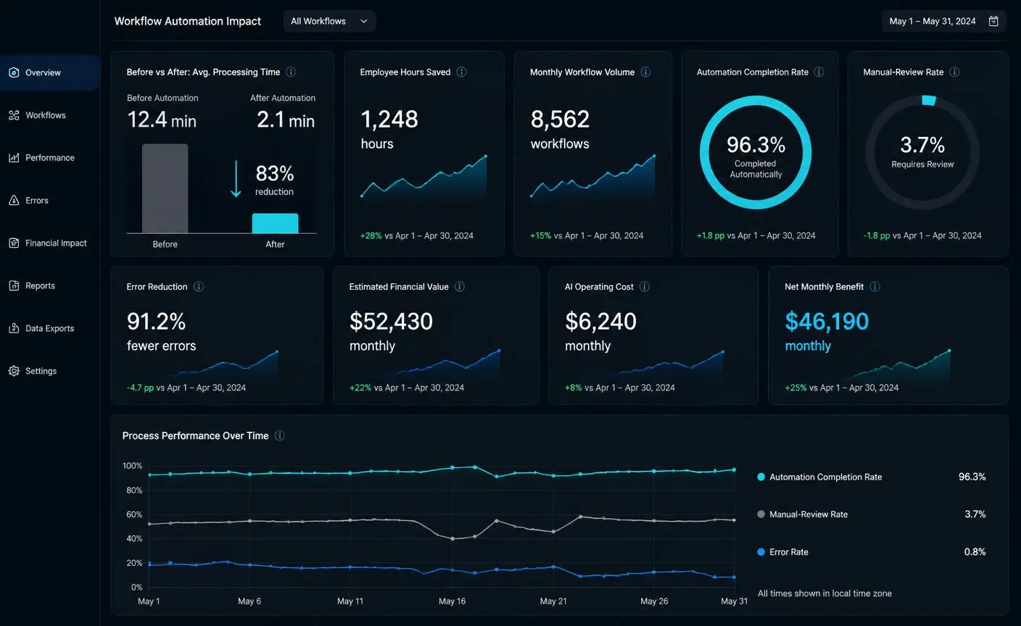The width and height of the screenshot is (1021, 626).
Task: Click the 91.2% fewer errors value
Action: tap(157, 321)
